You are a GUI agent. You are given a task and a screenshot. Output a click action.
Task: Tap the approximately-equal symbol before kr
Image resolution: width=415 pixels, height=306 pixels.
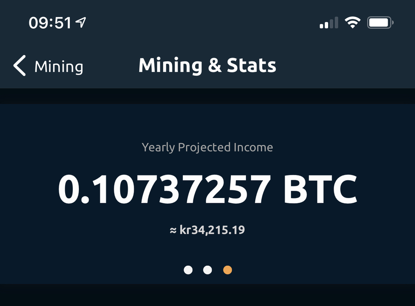(x=173, y=230)
